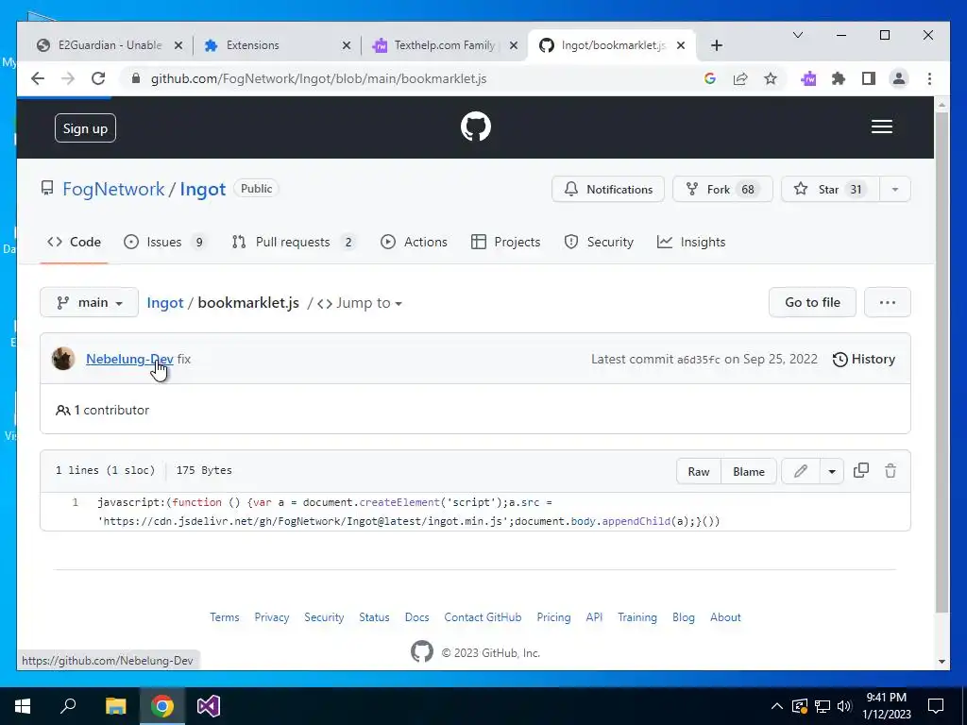
Task: Open File Explorer from the taskbar
Action: pos(115,706)
